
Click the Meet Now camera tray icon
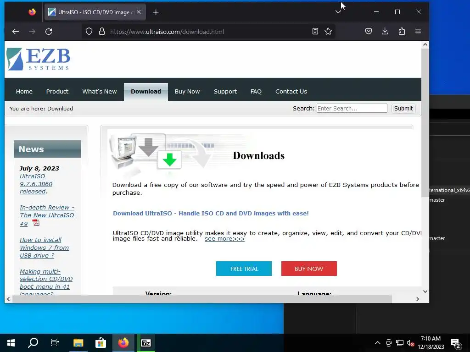(x=389, y=343)
